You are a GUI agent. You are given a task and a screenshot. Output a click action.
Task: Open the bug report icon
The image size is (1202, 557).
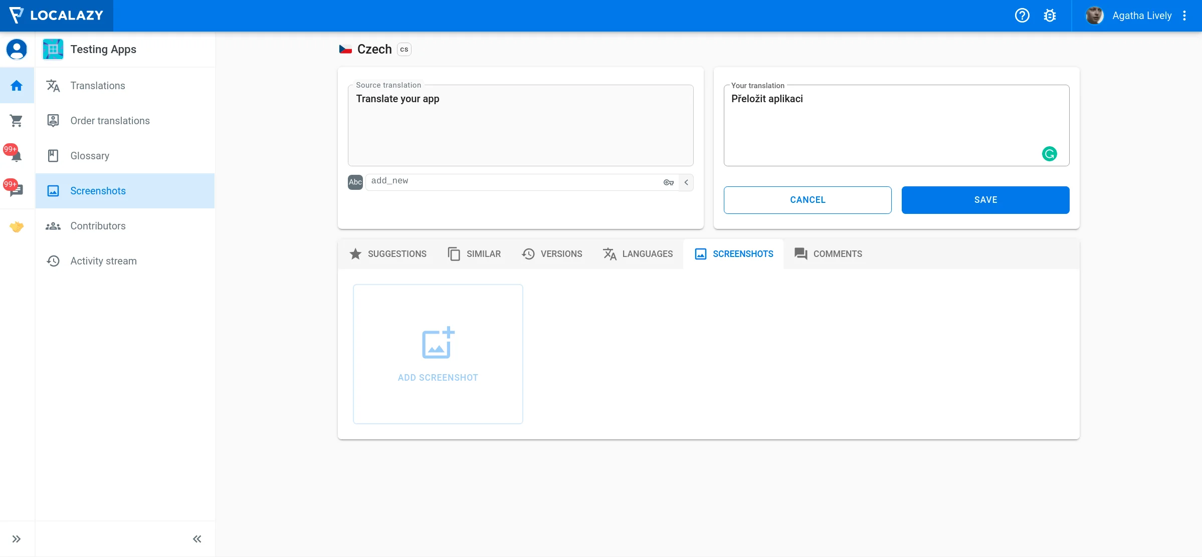1050,16
